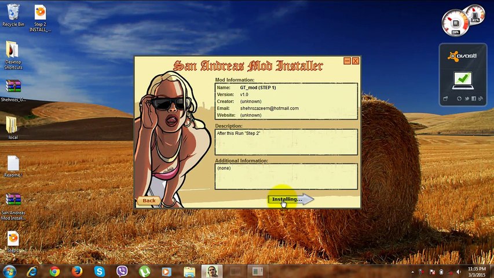Click the taskbar clock showing 11:35 PM
This screenshot has height=278, width=494.
tap(476, 271)
